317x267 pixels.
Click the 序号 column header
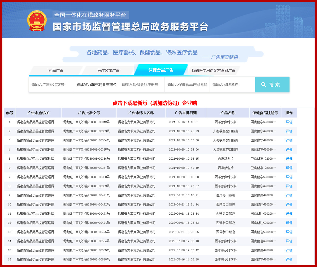pos(10,113)
